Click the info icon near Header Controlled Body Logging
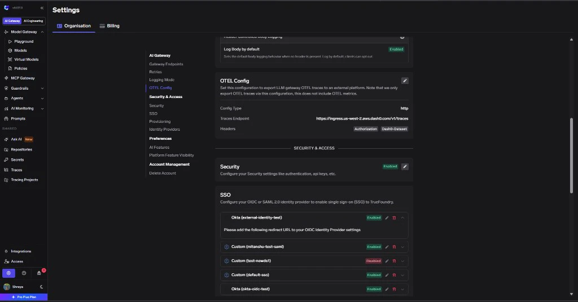 point(402,37)
